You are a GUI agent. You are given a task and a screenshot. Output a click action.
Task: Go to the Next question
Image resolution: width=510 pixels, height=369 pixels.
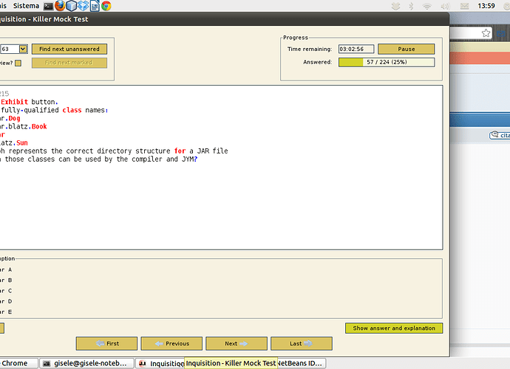237,343
